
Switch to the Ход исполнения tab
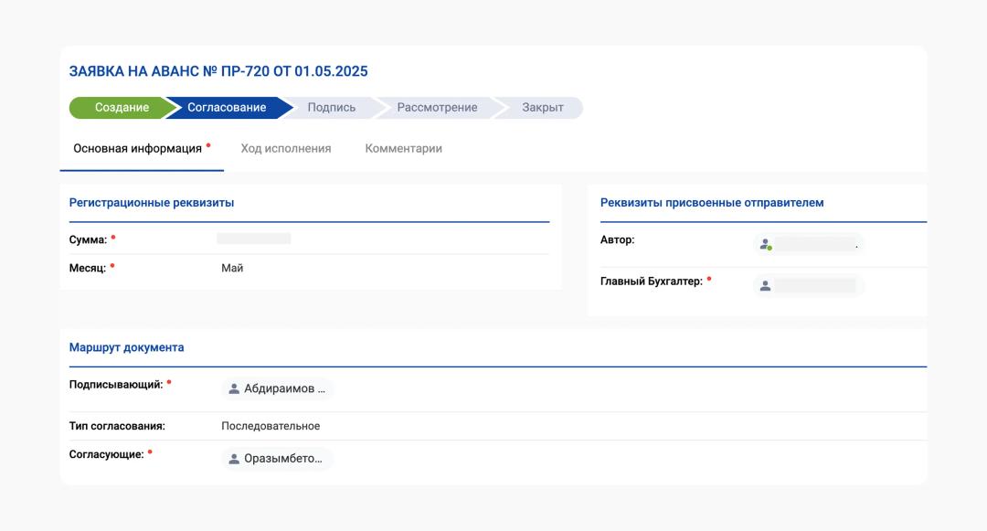pyautogui.click(x=286, y=148)
